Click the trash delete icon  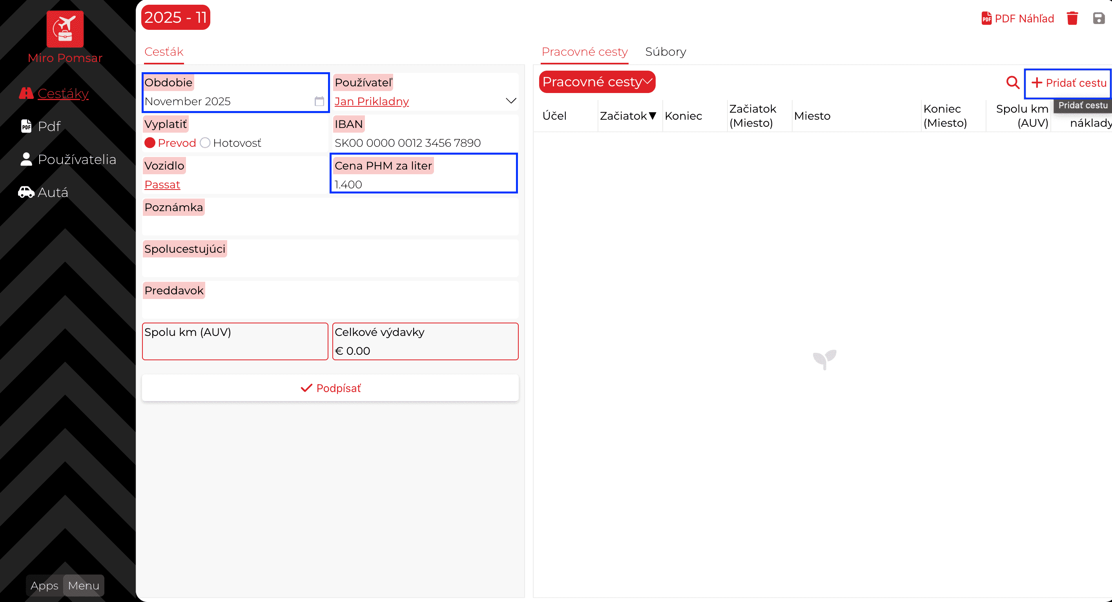pyautogui.click(x=1072, y=18)
